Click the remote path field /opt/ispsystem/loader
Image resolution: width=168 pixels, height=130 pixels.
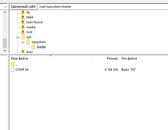point(103,7)
